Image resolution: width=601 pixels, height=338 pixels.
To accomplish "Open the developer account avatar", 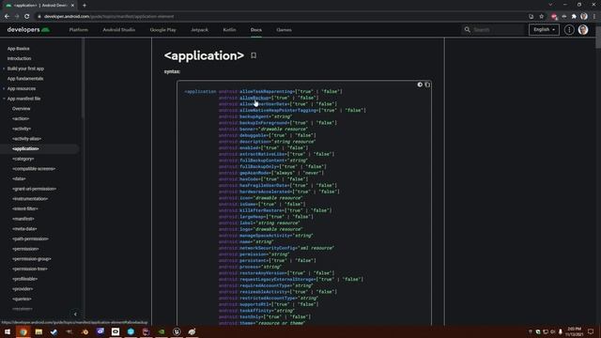I will (x=583, y=29).
